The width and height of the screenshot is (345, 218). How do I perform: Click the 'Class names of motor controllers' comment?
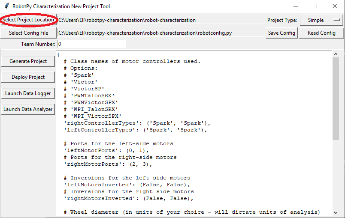pos(132,61)
